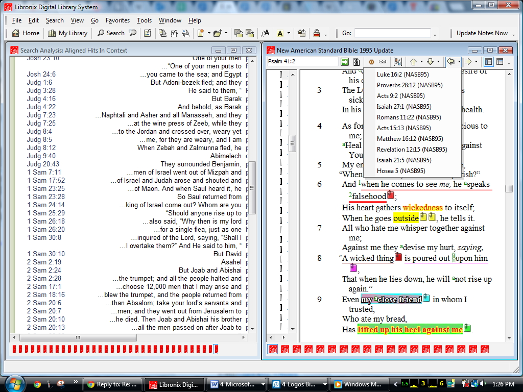The width and height of the screenshot is (523, 392).
Task: Toggle the second pane layout button
Action: pos(500,62)
